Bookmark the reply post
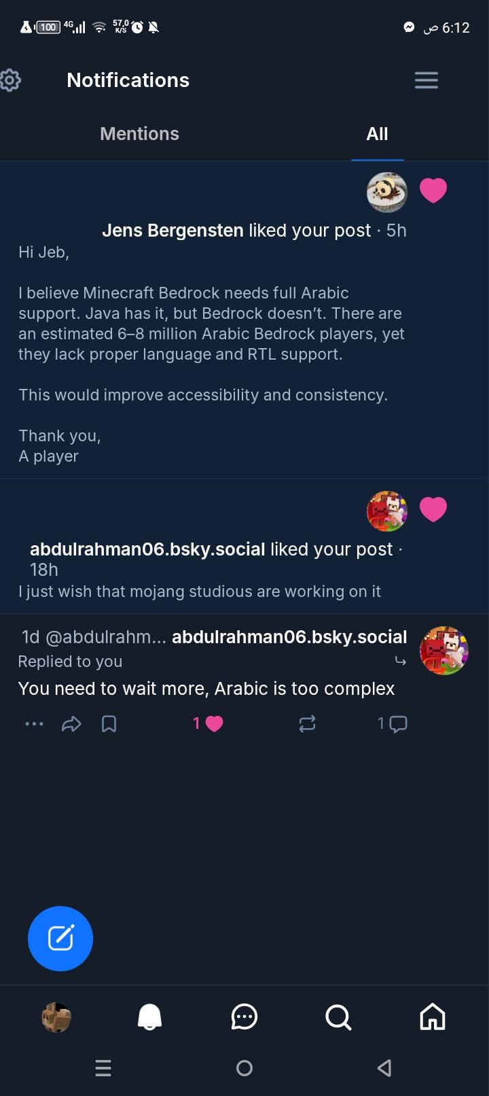The height and width of the screenshot is (1096, 489). 109,724
